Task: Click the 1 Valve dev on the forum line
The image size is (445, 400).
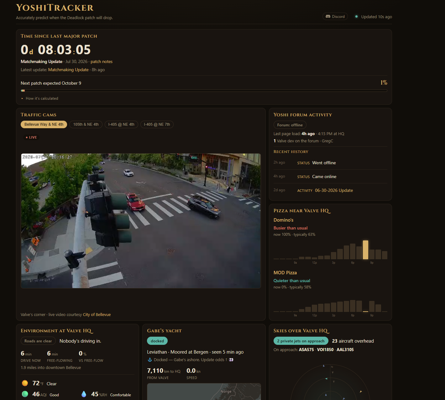Action: [303, 141]
